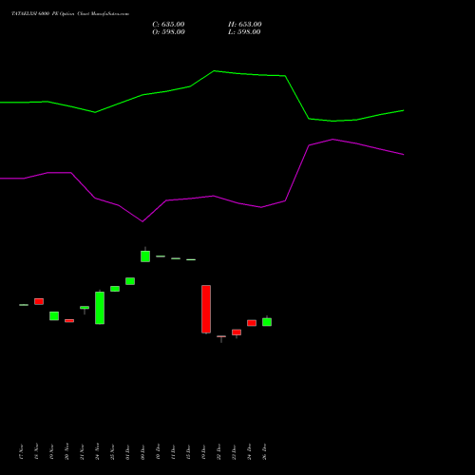Select the low value L: 598.00
475x475 pixels.
244,32
